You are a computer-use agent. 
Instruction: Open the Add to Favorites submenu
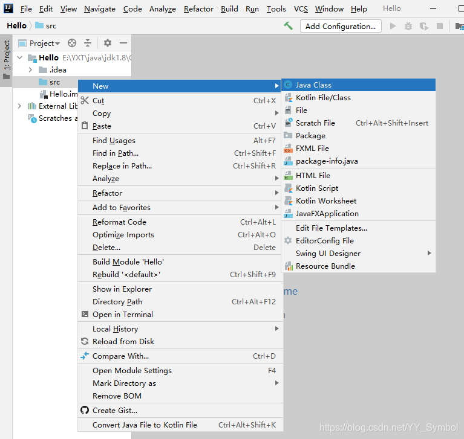(x=180, y=207)
